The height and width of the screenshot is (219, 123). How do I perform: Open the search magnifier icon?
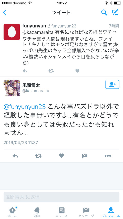104,12
